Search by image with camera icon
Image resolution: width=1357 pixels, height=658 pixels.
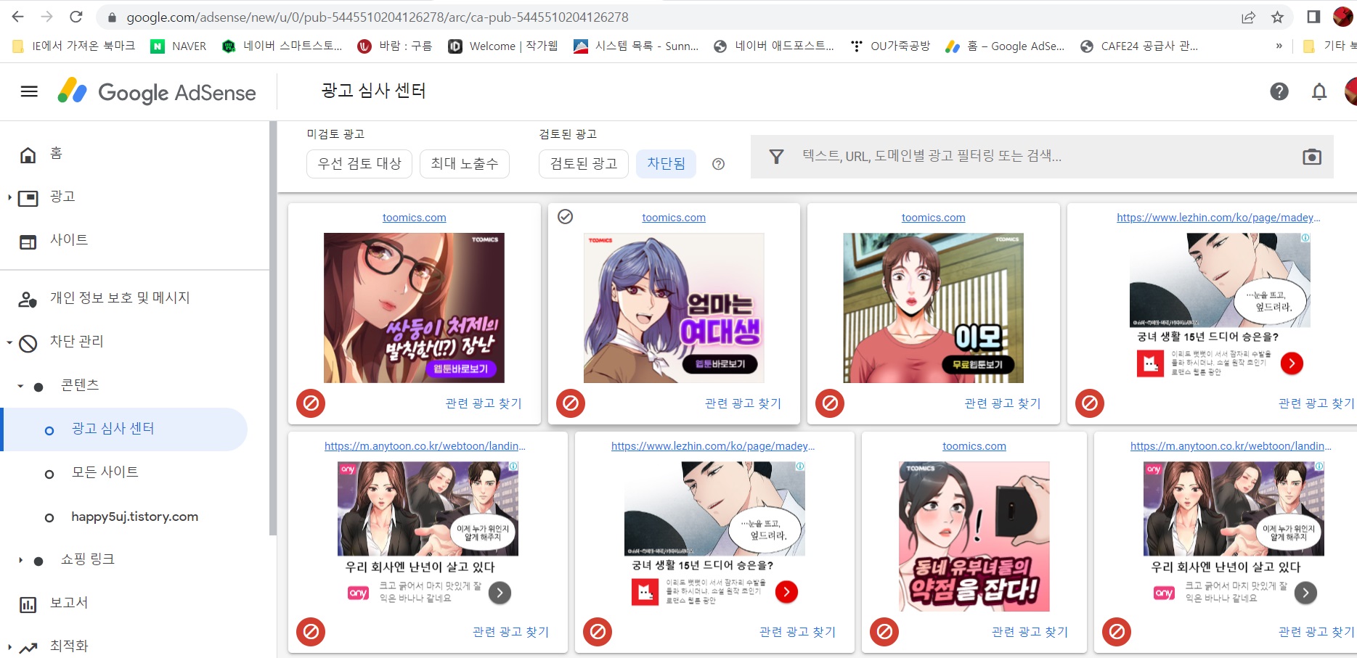point(1311,157)
